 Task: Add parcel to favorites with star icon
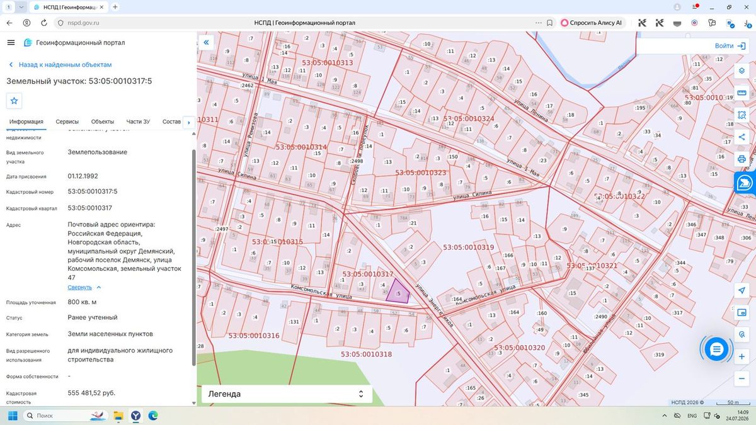pos(14,101)
